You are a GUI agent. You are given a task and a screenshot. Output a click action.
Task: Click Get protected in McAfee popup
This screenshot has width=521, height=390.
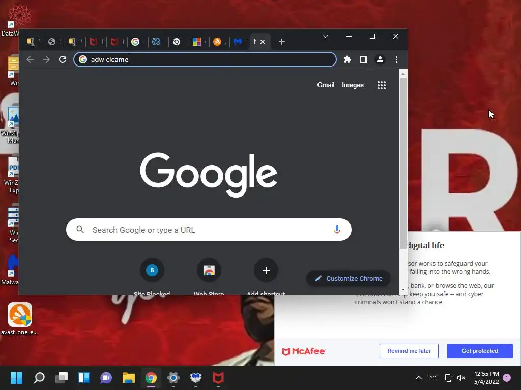(479, 351)
